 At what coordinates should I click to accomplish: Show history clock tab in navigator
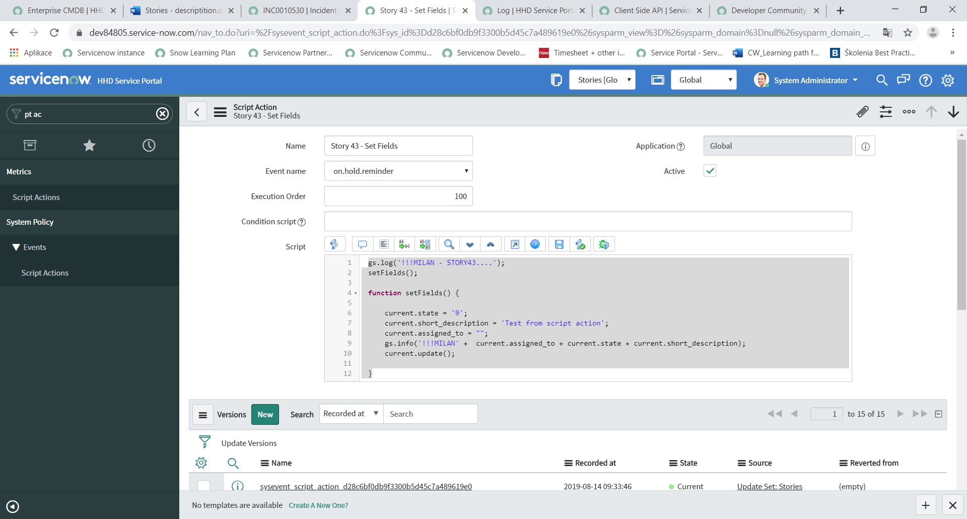click(x=149, y=145)
